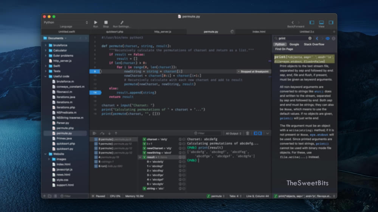Open the permute.py tab settings gear
Image resolution: width=378 pixels, height=212 pixels.
coord(232,32)
